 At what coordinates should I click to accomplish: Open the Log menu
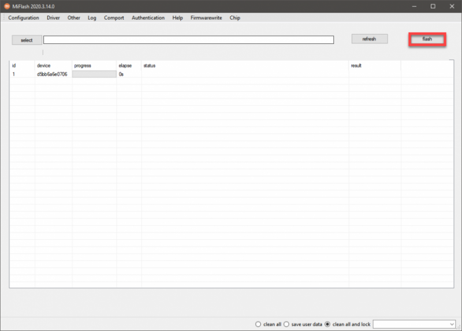(92, 18)
